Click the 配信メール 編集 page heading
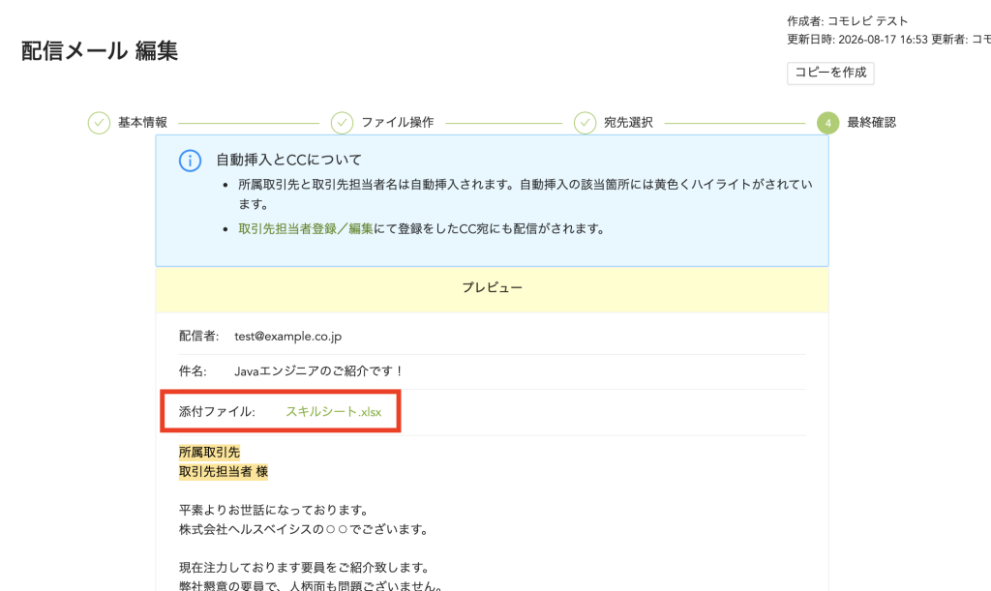 click(x=100, y=50)
